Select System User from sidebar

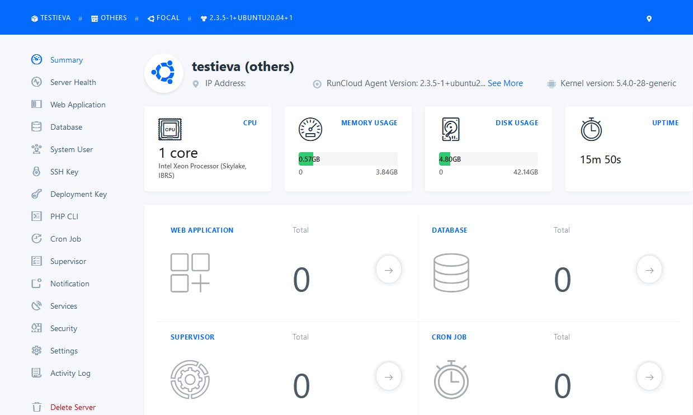coord(72,149)
